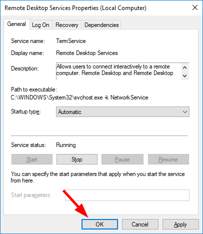203x234 pixels.
Task: View the Dependencies tab
Action: point(101,25)
